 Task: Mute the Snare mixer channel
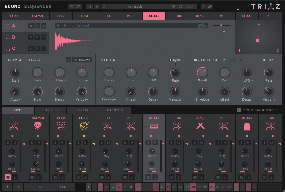click(85, 143)
